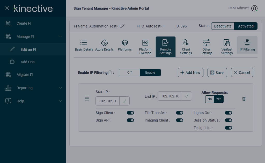Toggle the Lights Out switch
The height and width of the screenshot is (163, 265).
coord(228,113)
